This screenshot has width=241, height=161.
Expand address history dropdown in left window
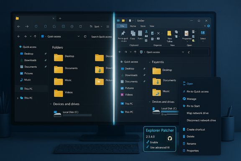click(79, 36)
